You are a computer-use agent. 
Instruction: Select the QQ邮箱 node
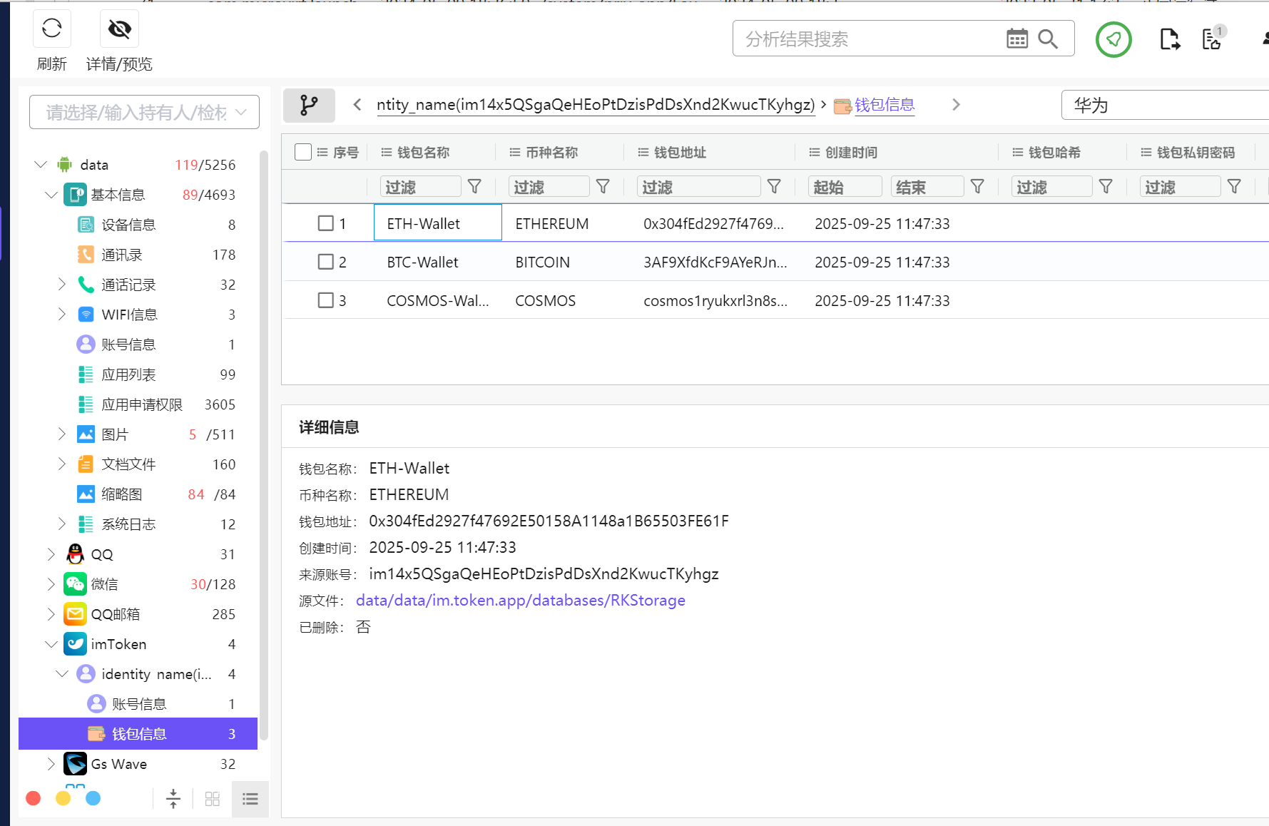click(139, 614)
